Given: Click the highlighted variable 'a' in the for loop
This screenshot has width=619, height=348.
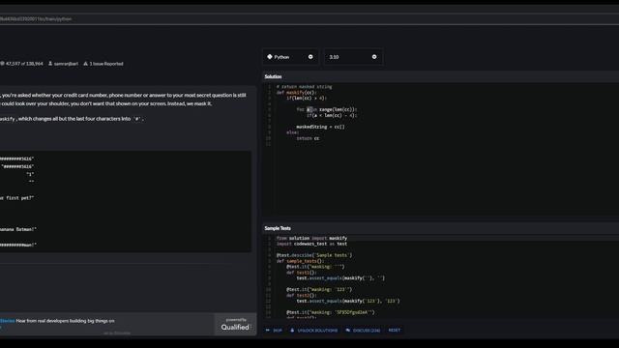Looking at the screenshot, I should click(309, 109).
